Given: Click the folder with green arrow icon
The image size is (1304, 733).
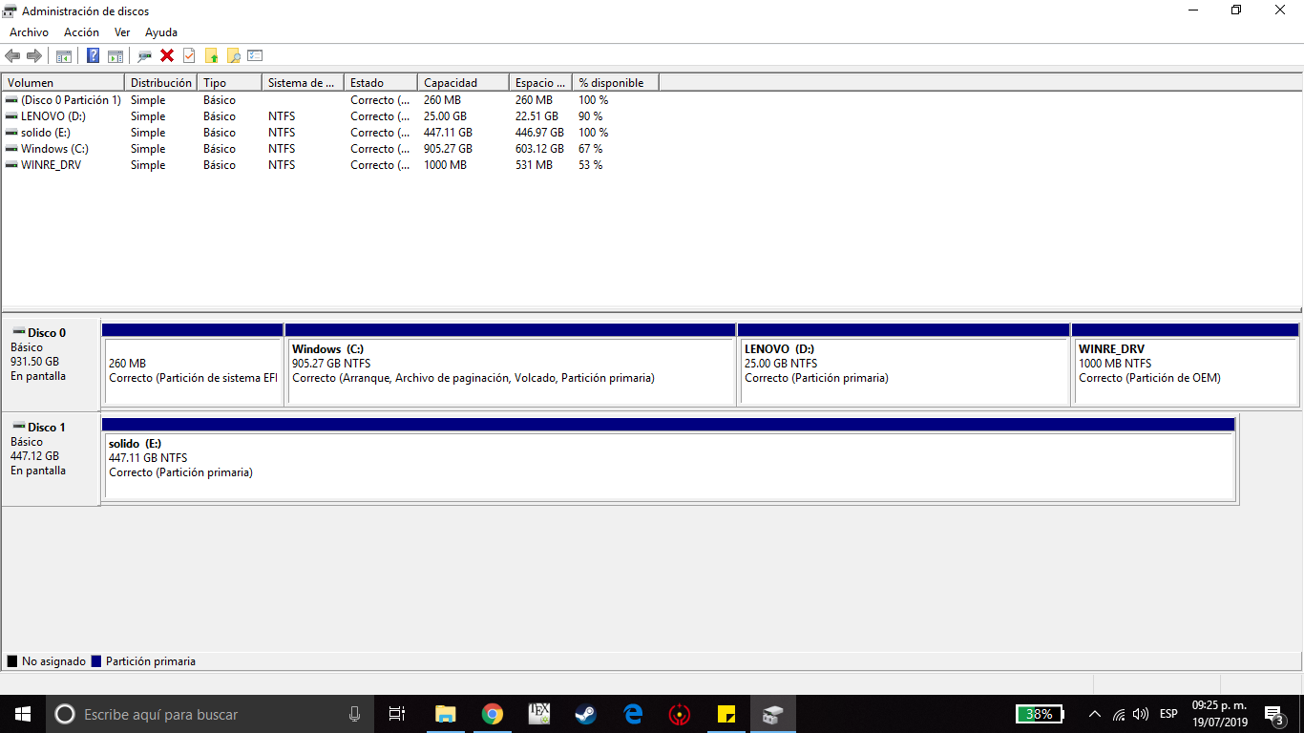Looking at the screenshot, I should coord(211,55).
